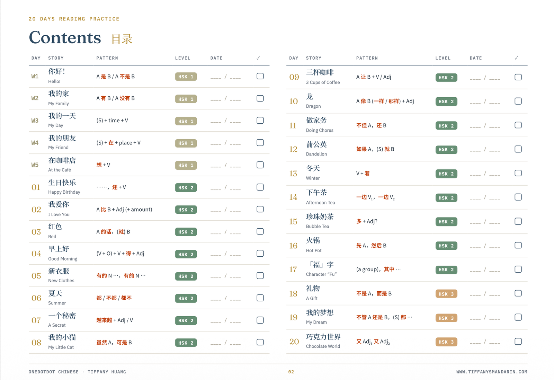
Task: Click the pattern 一边 V1，一边 V2
Action: pos(375,197)
